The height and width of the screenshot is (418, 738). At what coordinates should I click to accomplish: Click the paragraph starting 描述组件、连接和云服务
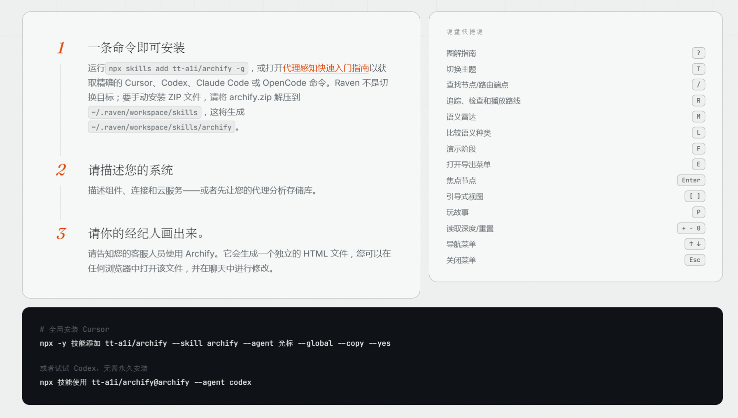(204, 190)
